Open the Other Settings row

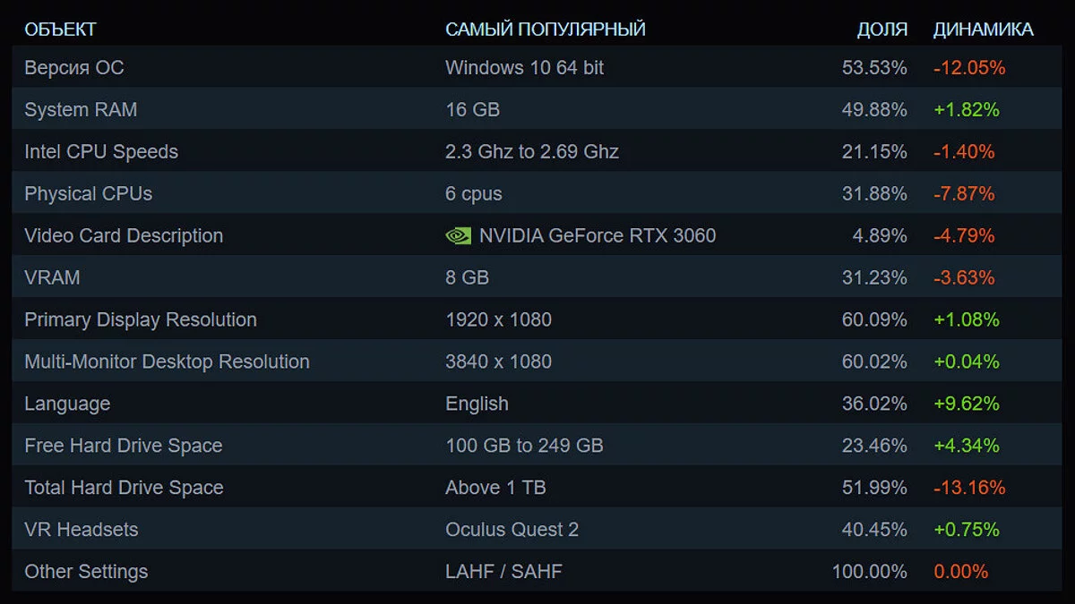(x=86, y=573)
